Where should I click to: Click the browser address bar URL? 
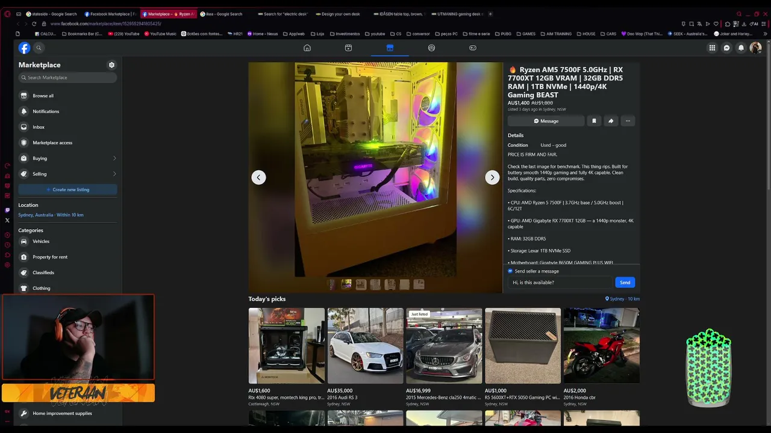105,23
